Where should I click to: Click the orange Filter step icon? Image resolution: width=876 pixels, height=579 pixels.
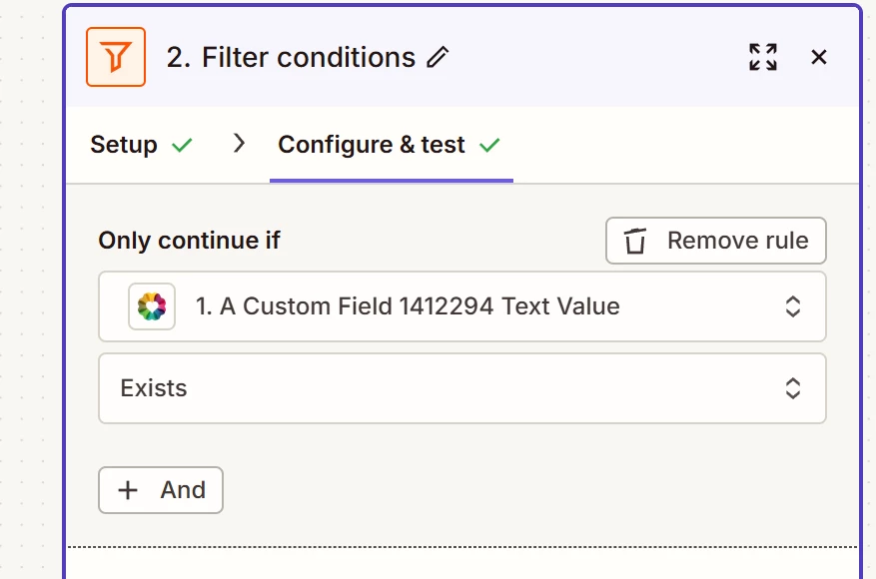click(116, 57)
